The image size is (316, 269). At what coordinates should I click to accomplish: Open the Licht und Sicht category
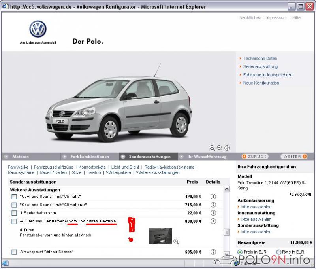click(x=125, y=167)
